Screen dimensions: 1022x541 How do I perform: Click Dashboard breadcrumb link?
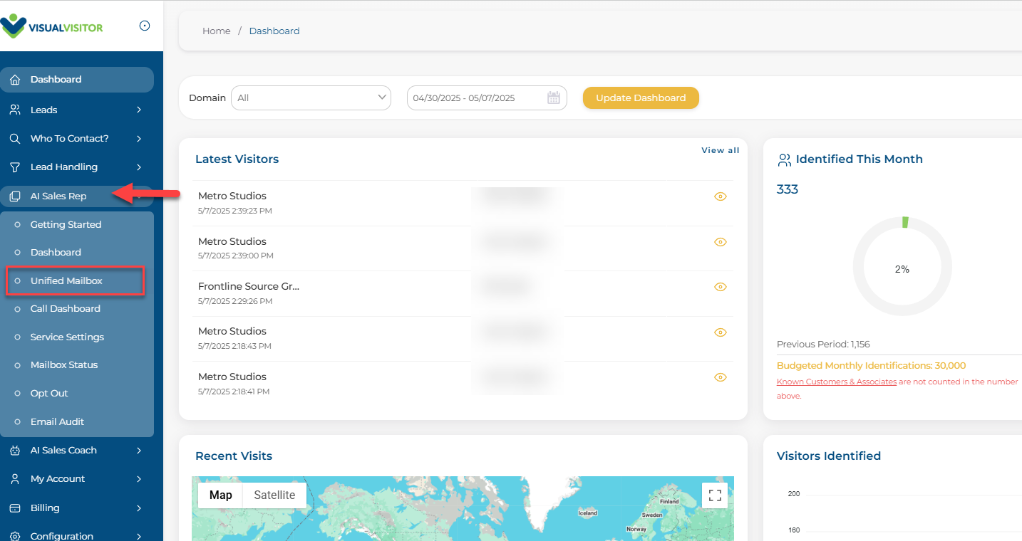point(274,31)
